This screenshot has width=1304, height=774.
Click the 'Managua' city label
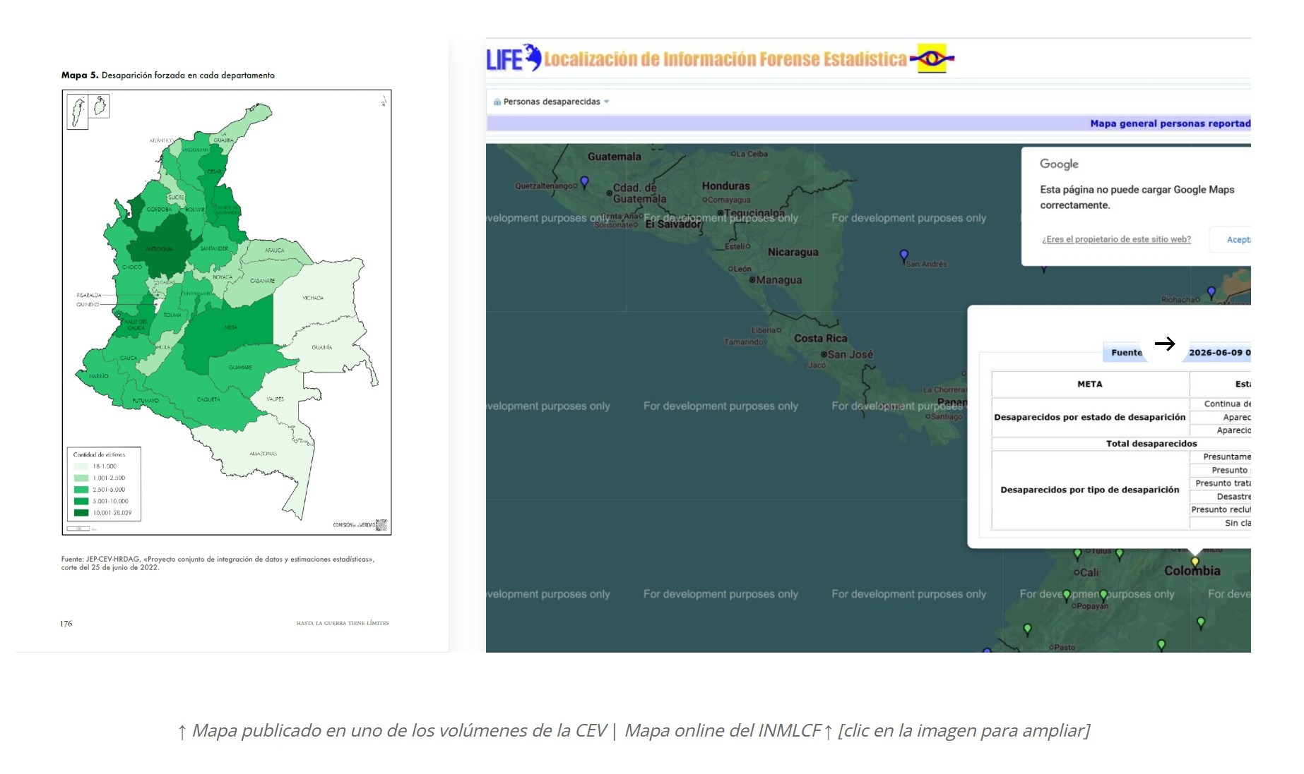[779, 280]
